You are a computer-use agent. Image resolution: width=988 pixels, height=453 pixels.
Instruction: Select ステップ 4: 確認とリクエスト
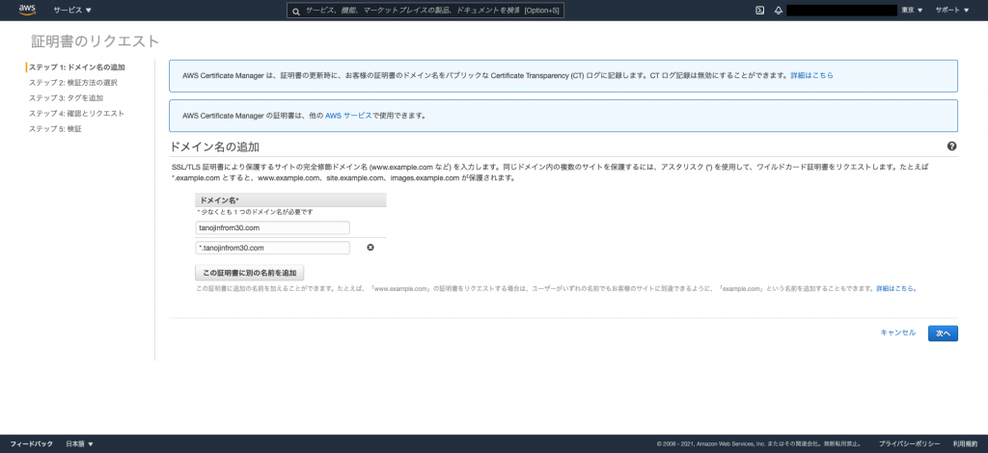[x=76, y=114]
